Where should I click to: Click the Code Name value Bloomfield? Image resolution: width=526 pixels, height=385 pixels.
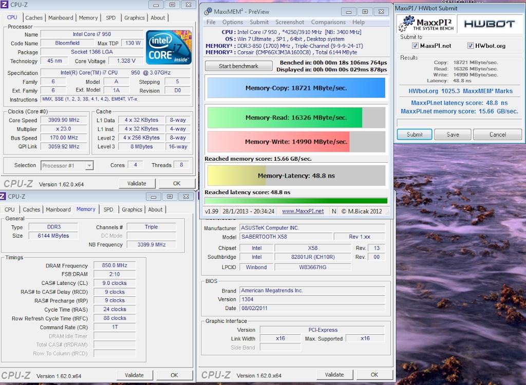pos(67,43)
